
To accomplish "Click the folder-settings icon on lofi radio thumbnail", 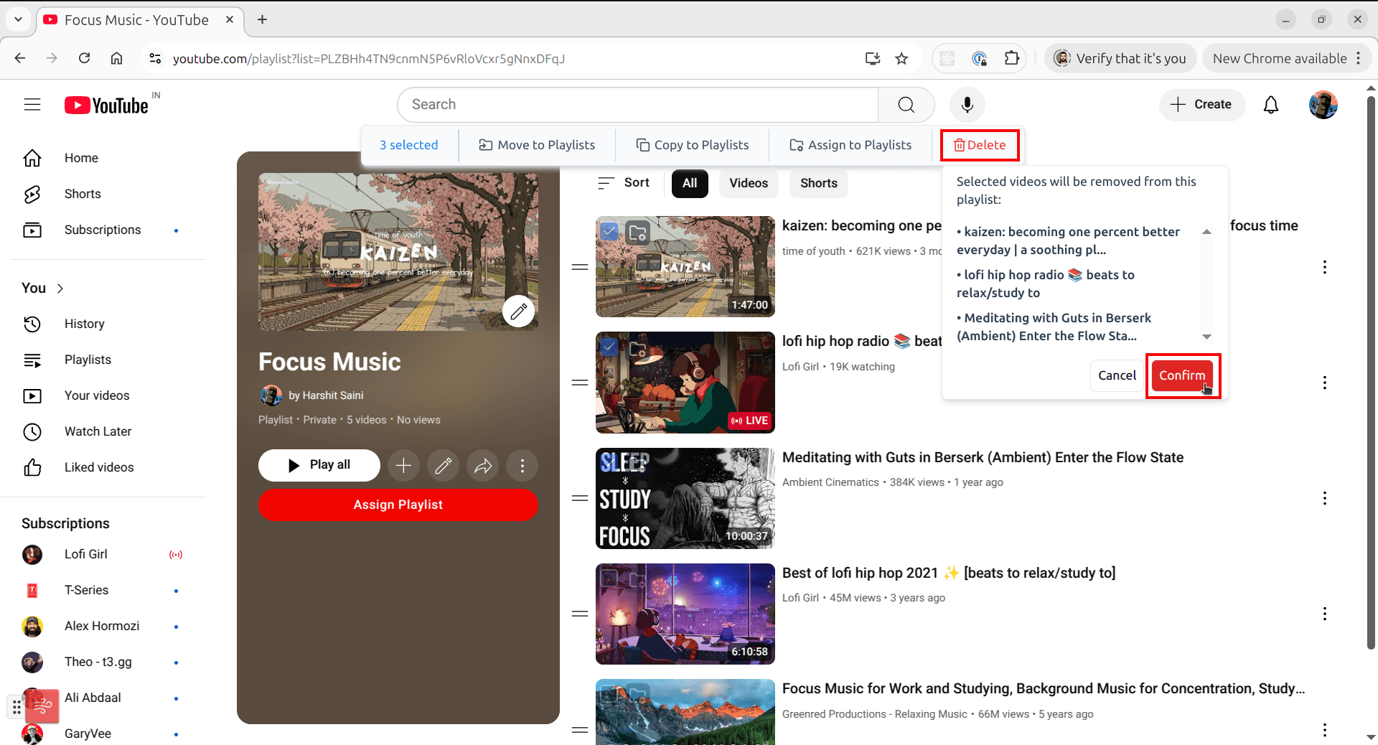I will 637,349.
